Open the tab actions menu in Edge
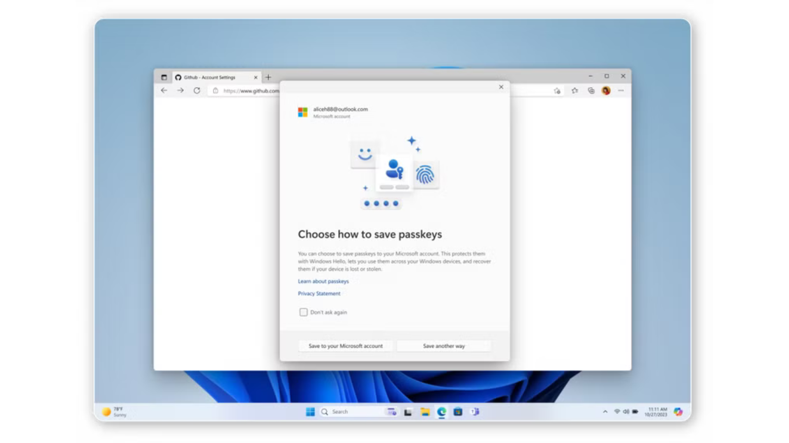 (x=164, y=77)
